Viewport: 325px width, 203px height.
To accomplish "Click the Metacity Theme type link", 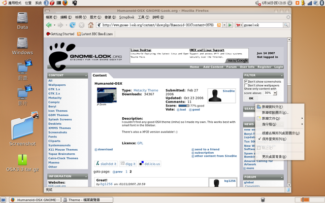I will [x=146, y=90].
